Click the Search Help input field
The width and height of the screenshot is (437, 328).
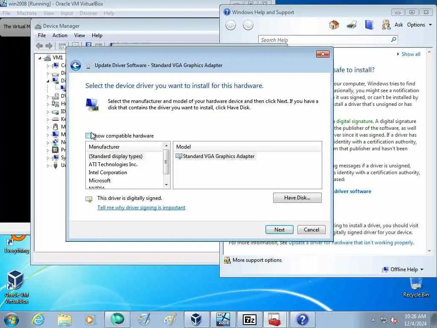tap(325, 40)
